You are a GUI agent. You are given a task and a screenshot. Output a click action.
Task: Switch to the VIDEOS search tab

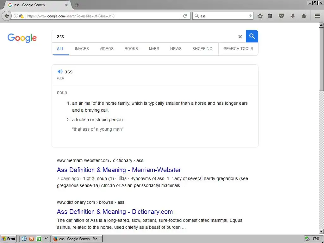pos(107,49)
